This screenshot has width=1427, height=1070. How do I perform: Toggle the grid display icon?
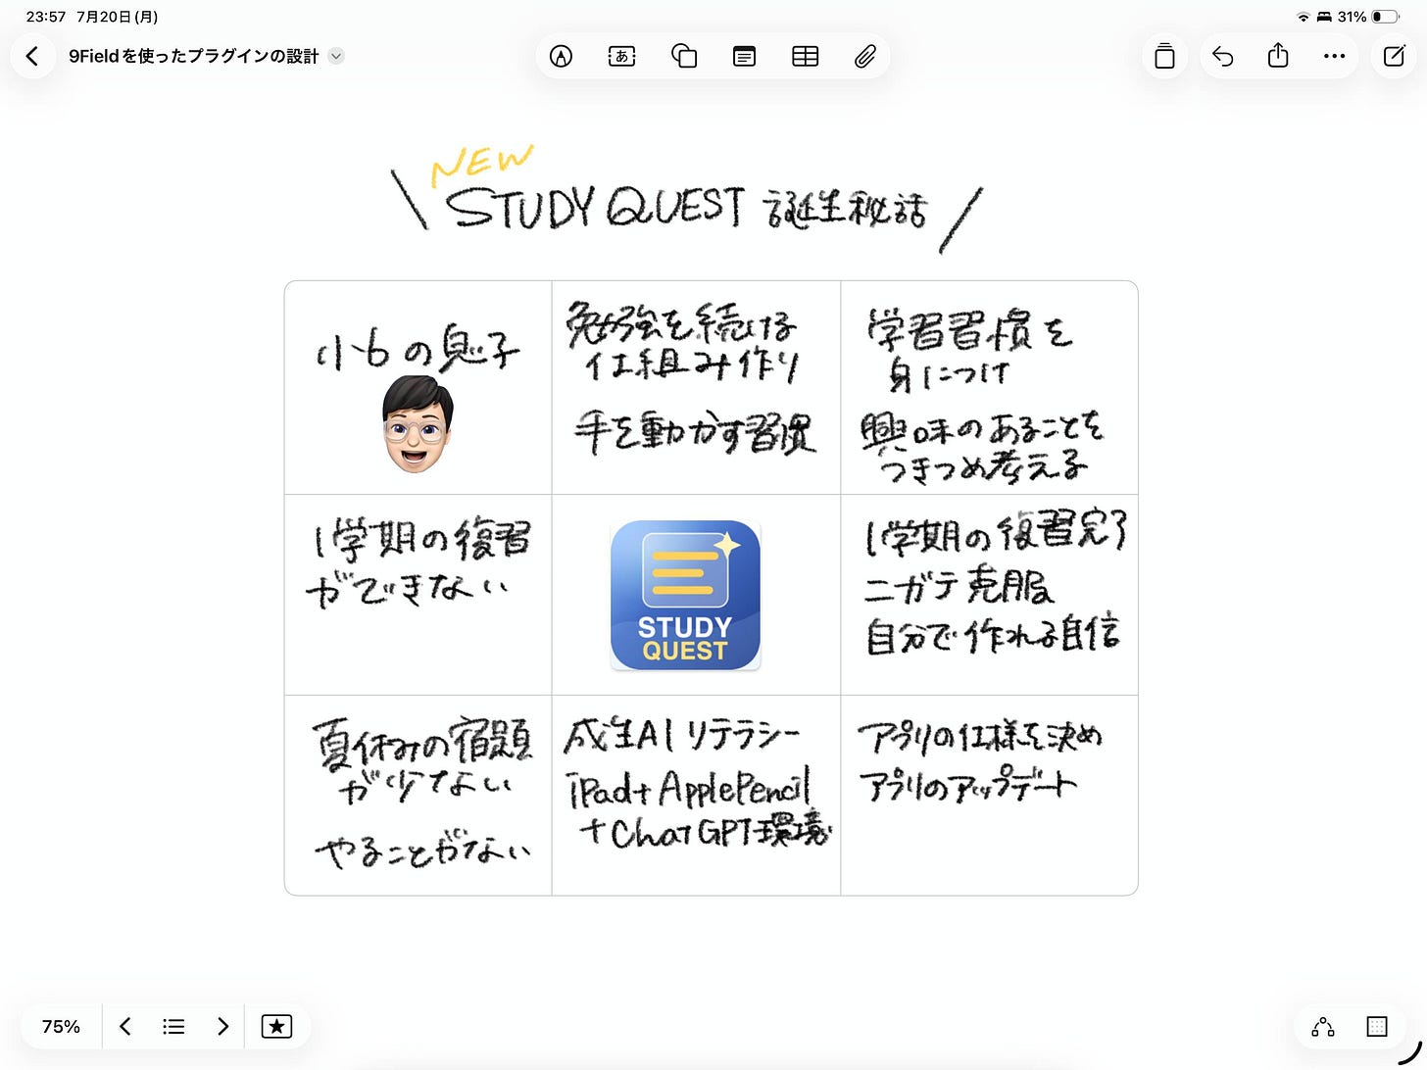(x=1376, y=1026)
